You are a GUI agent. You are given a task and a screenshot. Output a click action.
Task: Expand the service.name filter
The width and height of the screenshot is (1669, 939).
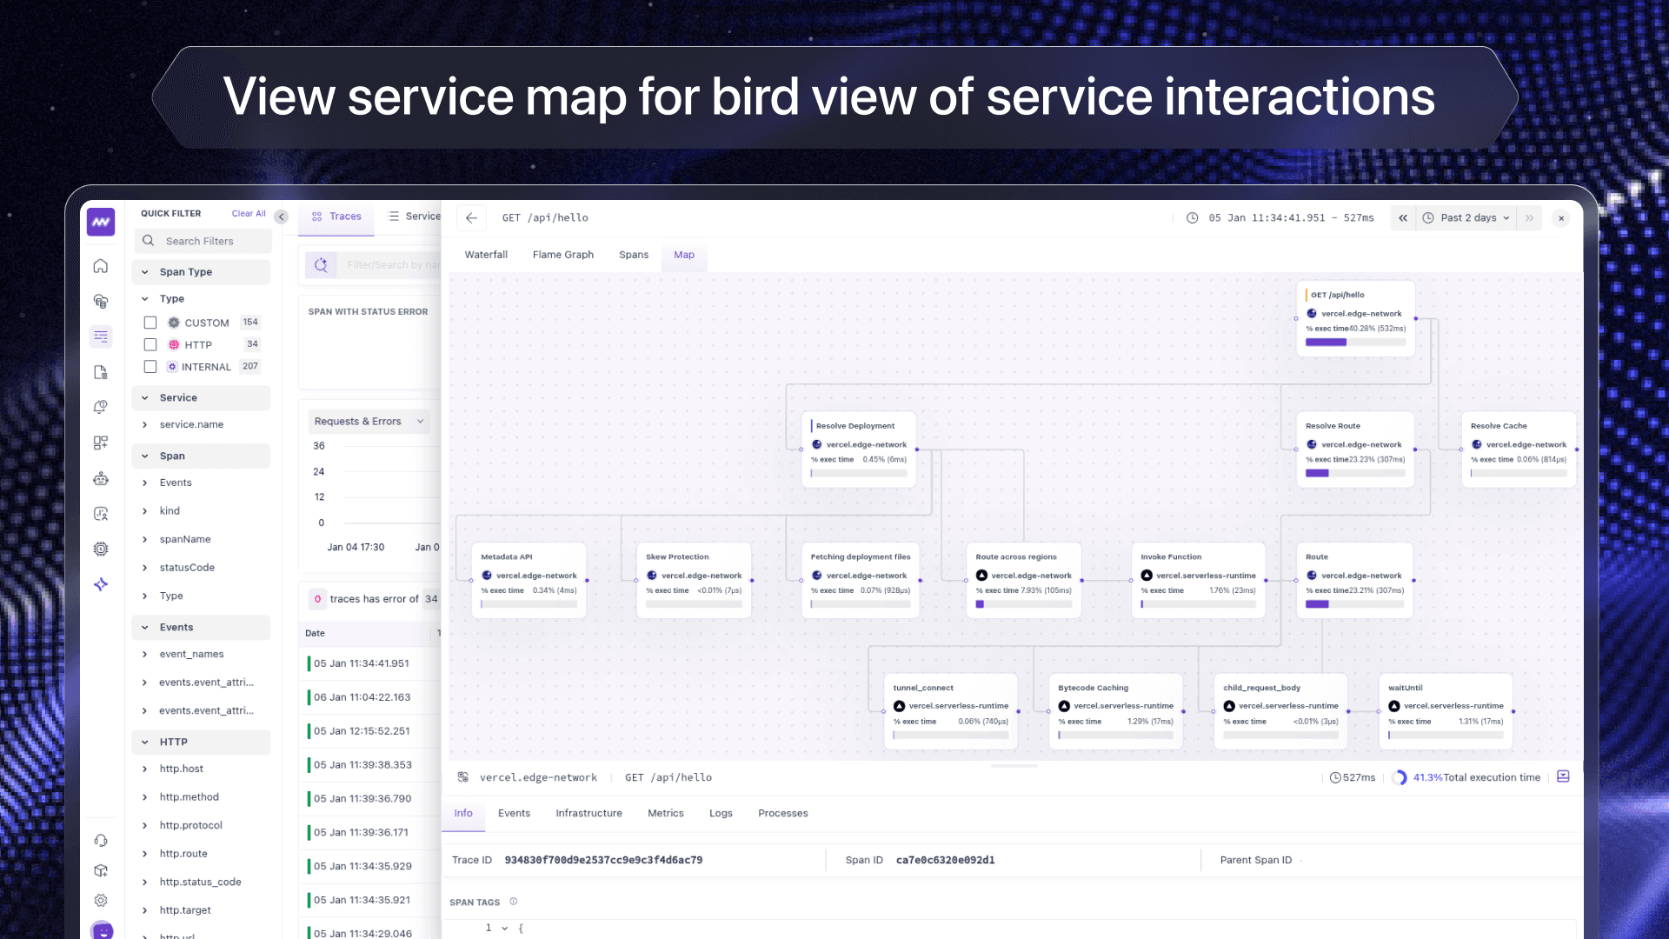tap(191, 425)
